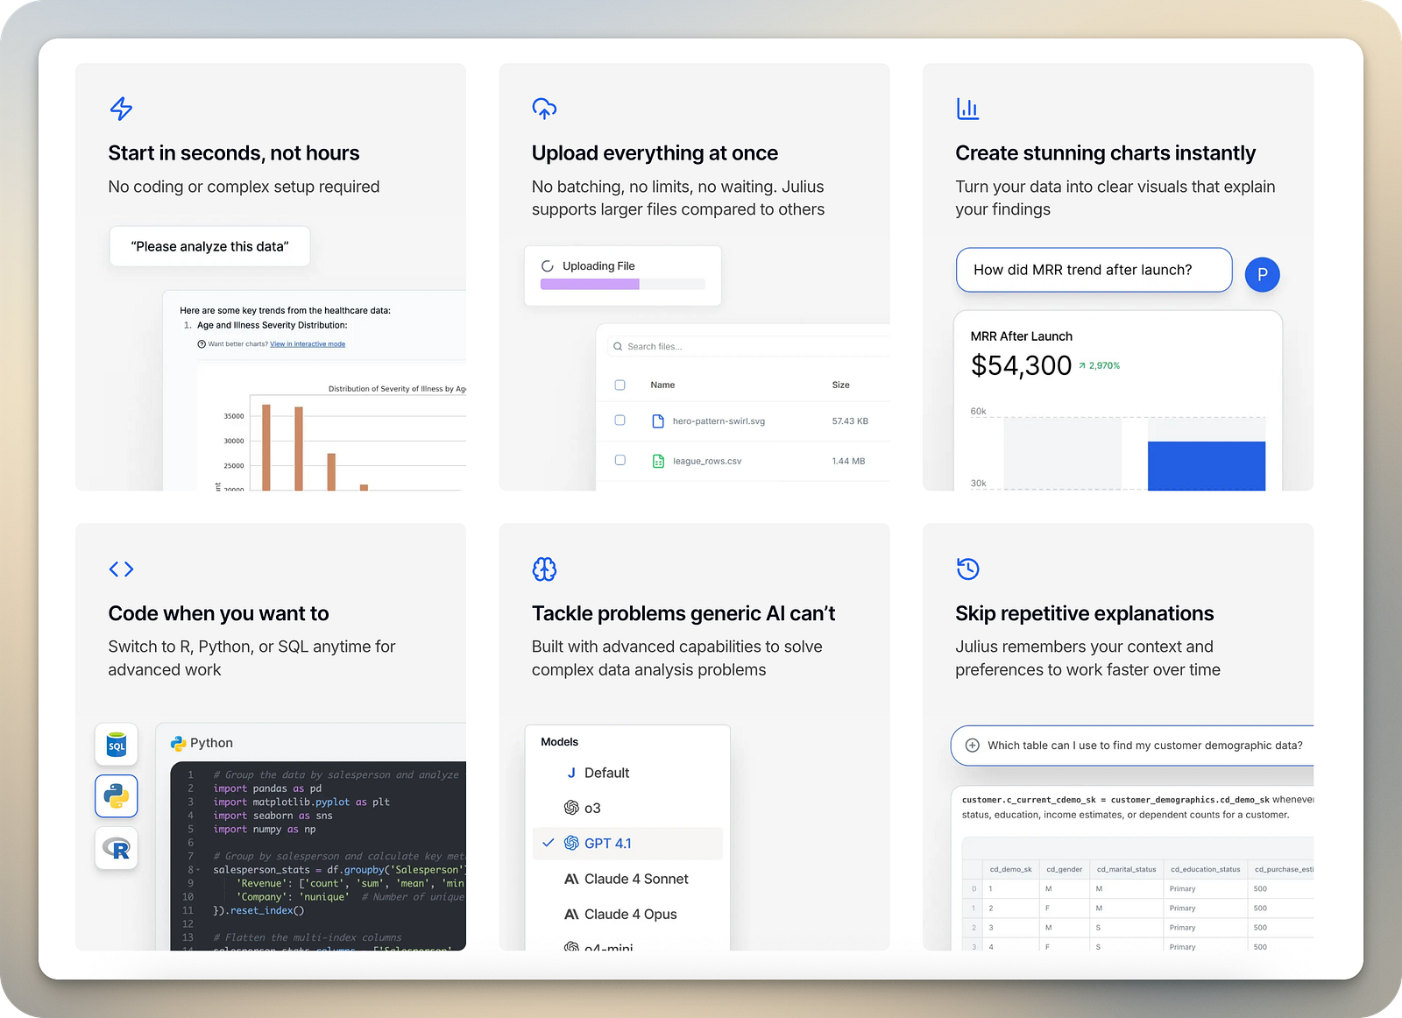Choose GPT 4.1 in the Models list

click(627, 843)
